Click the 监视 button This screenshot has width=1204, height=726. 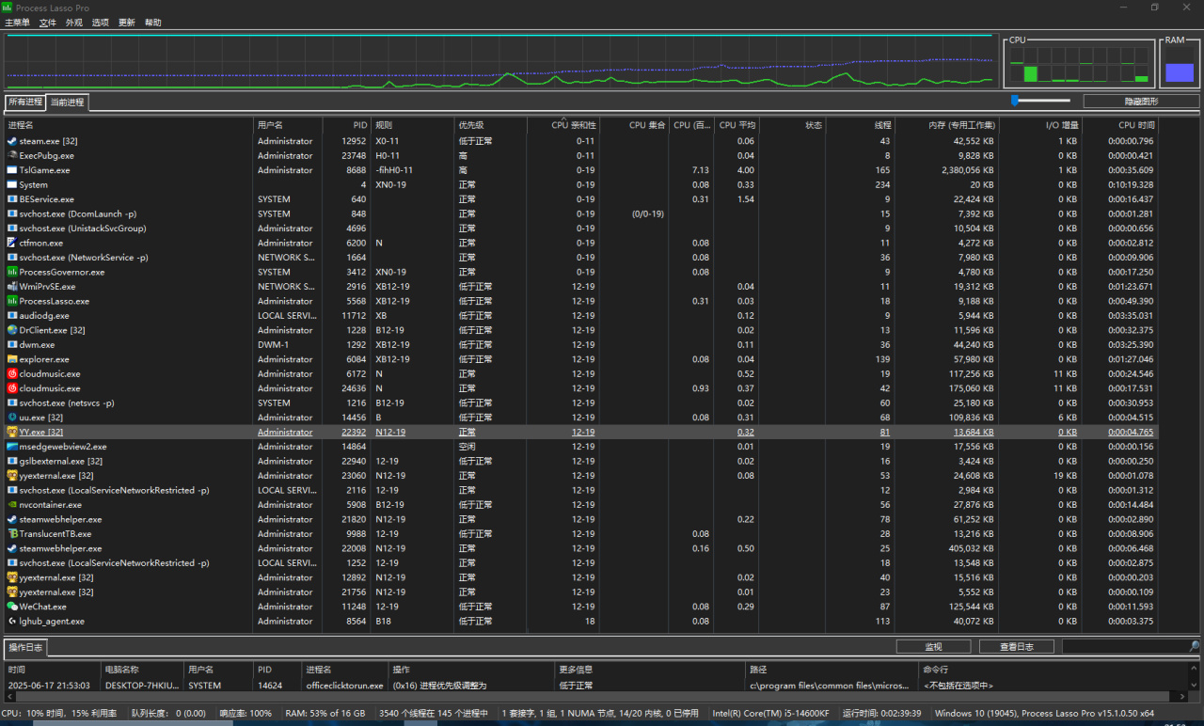click(933, 647)
